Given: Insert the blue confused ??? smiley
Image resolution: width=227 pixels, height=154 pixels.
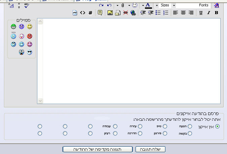Looking at the screenshot, I should point(13,36).
